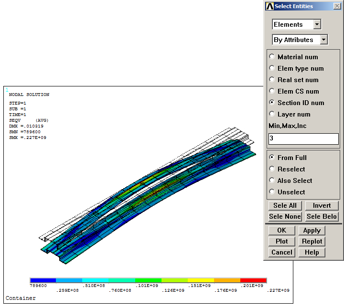
Task: Choose the Also Select mode
Action: (x=272, y=181)
